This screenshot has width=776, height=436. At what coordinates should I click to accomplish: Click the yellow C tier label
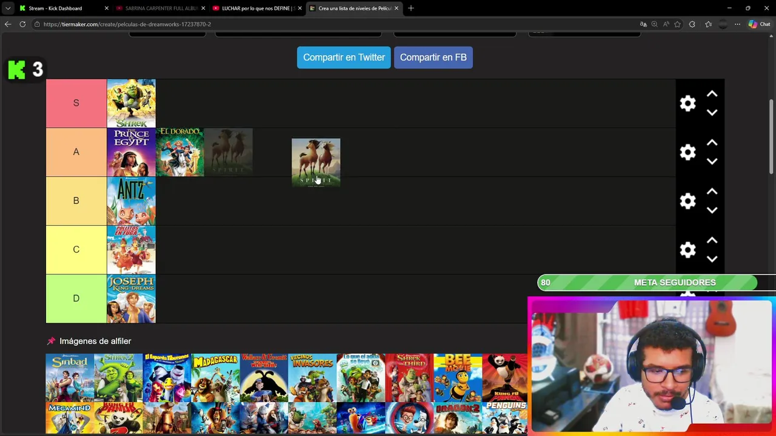click(x=76, y=249)
